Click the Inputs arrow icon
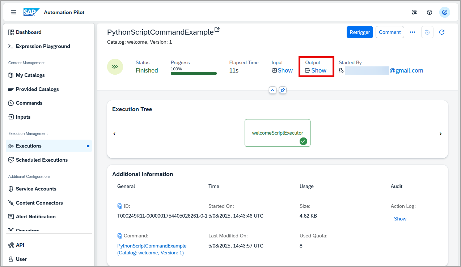Screen dimensions: 461x267 pos(11,117)
